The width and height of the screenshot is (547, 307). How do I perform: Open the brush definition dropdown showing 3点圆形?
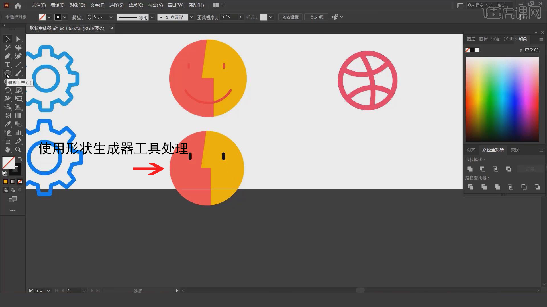point(191,17)
